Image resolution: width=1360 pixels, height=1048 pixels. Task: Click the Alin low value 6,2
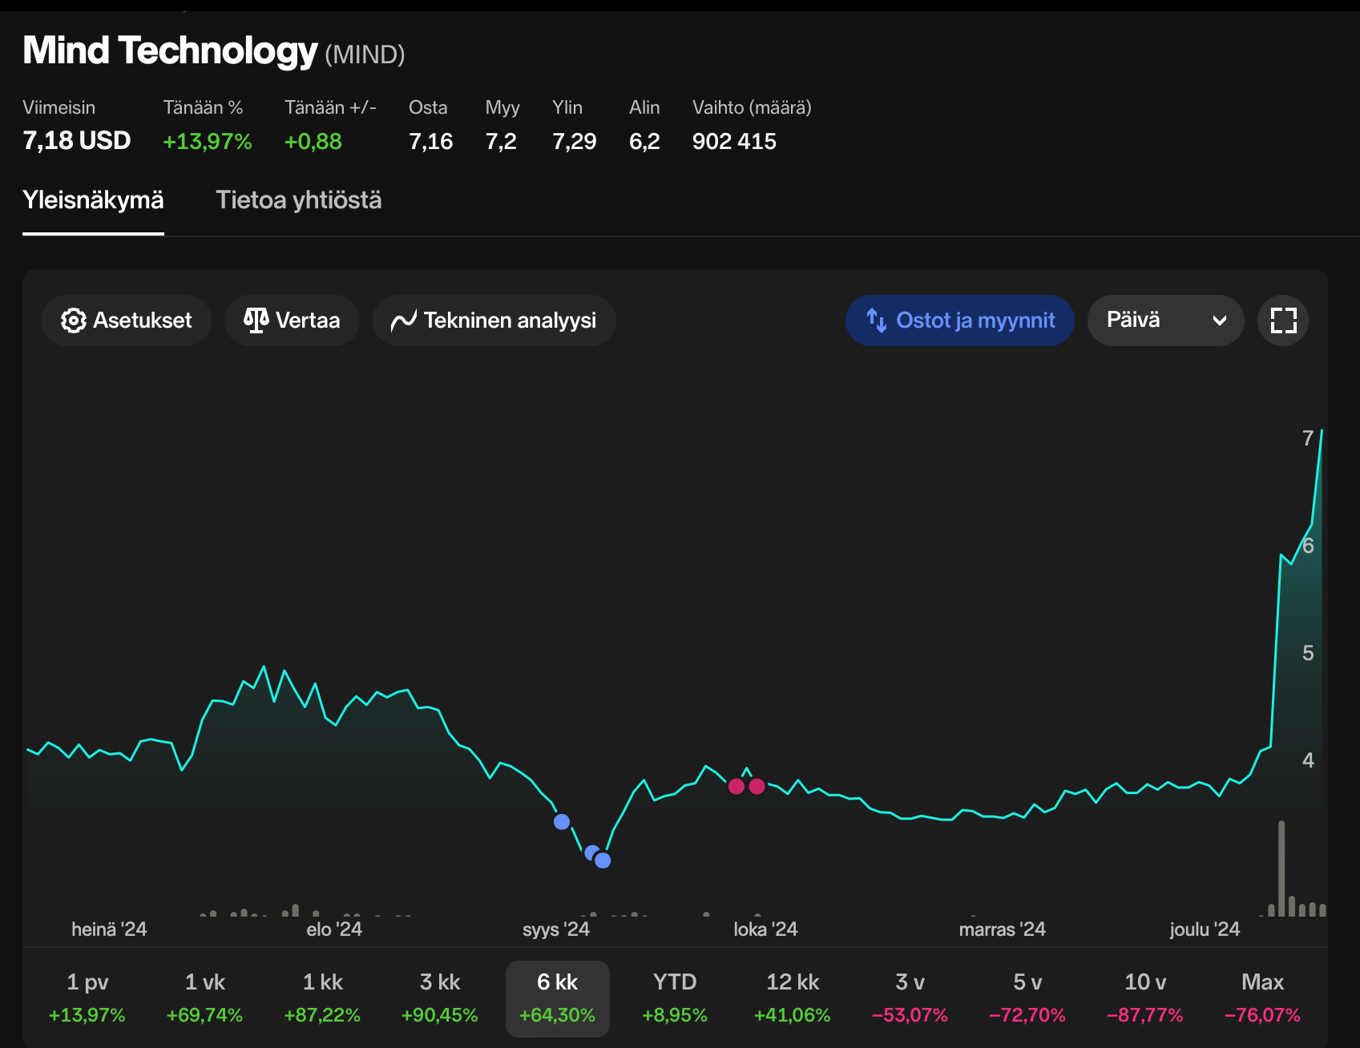tap(644, 142)
